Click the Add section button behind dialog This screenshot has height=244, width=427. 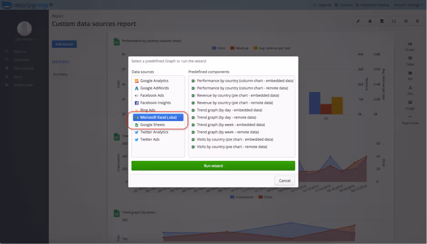tap(64, 44)
